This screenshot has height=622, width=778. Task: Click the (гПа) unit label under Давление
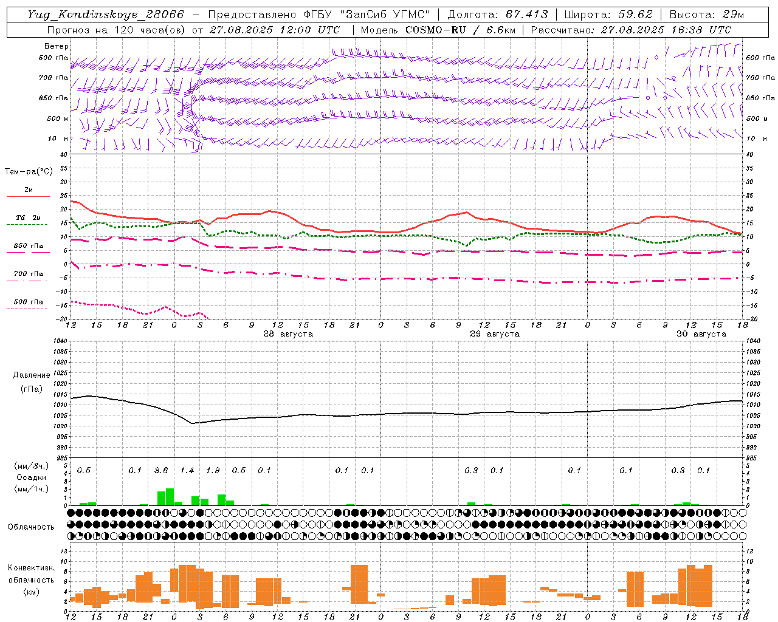coord(32,389)
